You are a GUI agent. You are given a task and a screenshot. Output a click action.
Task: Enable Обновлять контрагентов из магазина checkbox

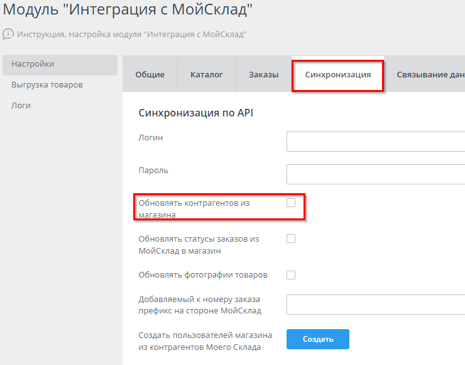[x=291, y=203]
